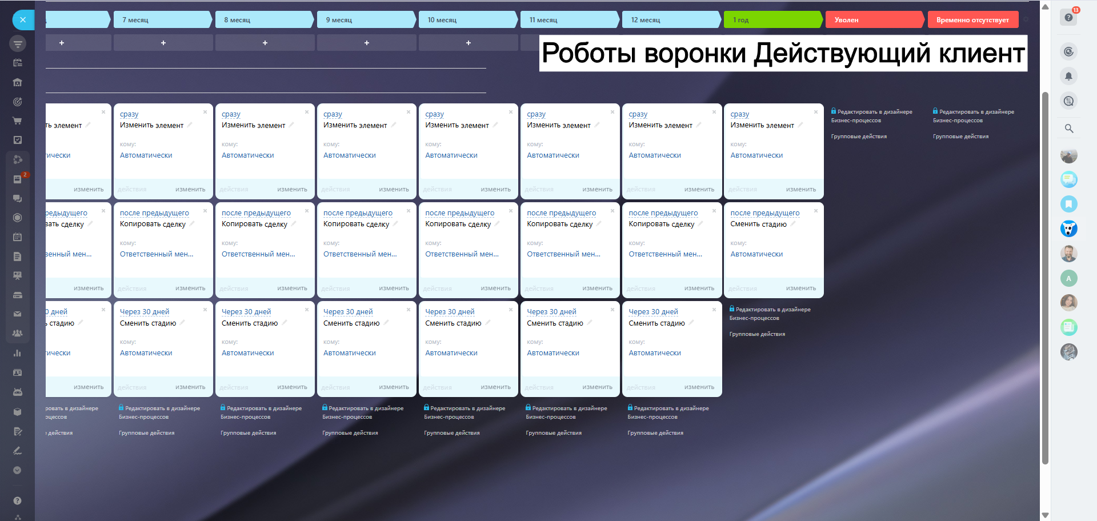
Task: Select the Временно отсутствует stage header
Action: coord(972,20)
